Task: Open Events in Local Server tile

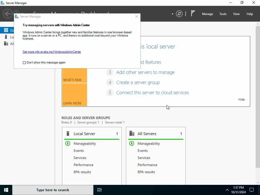Action: tap(79, 151)
